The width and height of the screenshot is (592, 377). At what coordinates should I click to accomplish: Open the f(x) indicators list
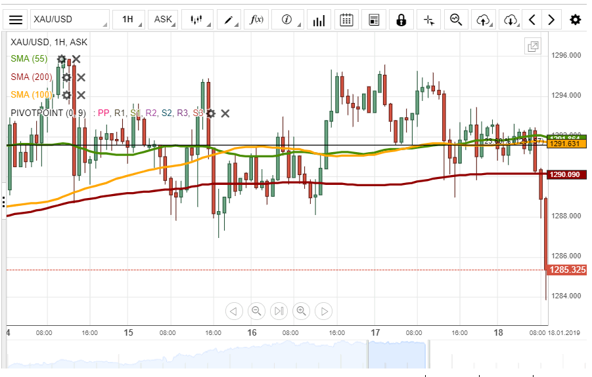256,20
